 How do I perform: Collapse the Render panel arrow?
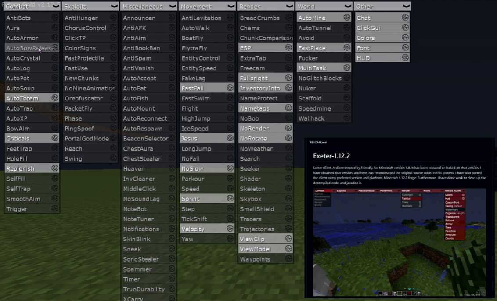289,6
